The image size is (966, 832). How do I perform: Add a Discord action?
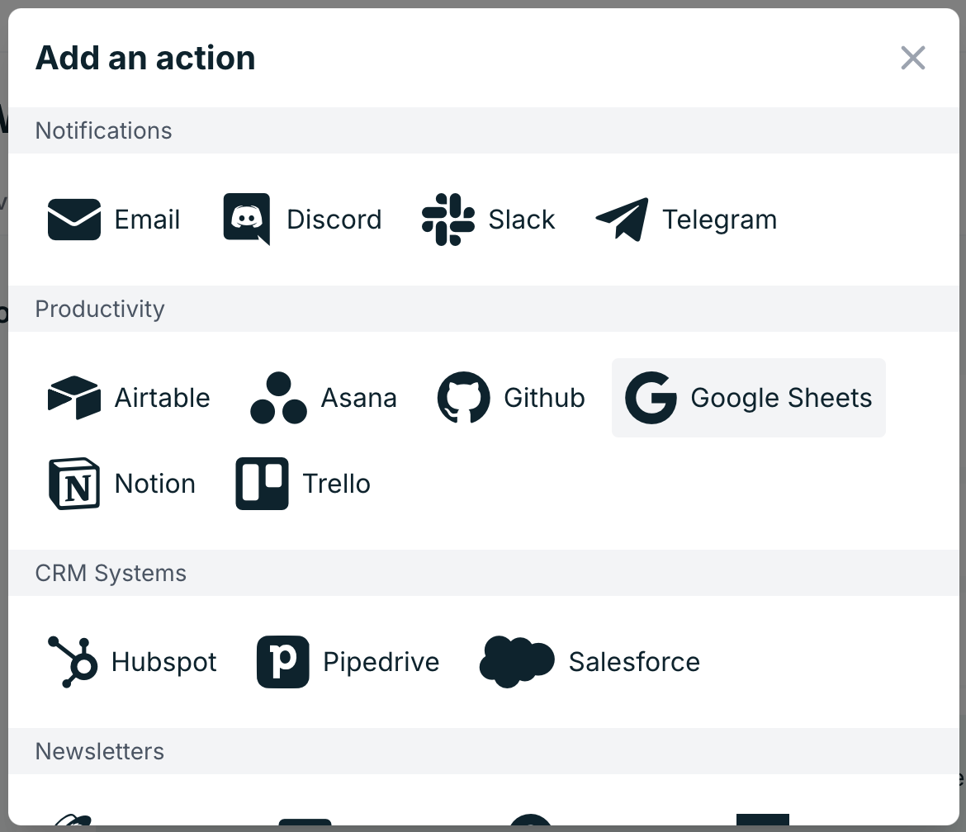click(x=301, y=220)
